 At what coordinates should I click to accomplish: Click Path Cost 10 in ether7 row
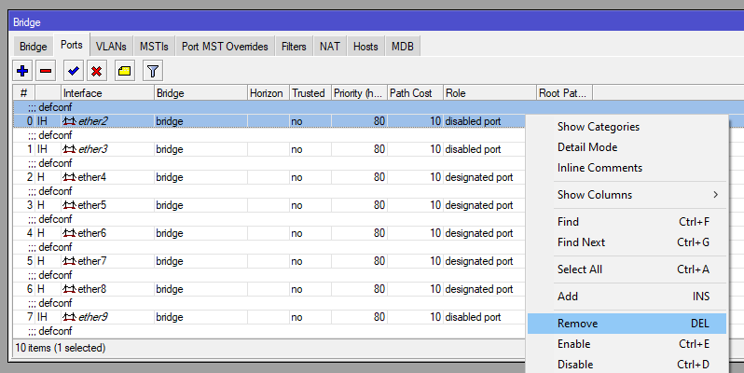435,261
